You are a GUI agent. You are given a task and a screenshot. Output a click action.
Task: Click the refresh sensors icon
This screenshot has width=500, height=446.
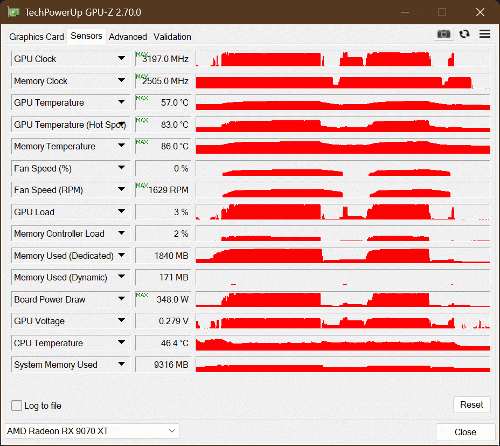pyautogui.click(x=464, y=34)
